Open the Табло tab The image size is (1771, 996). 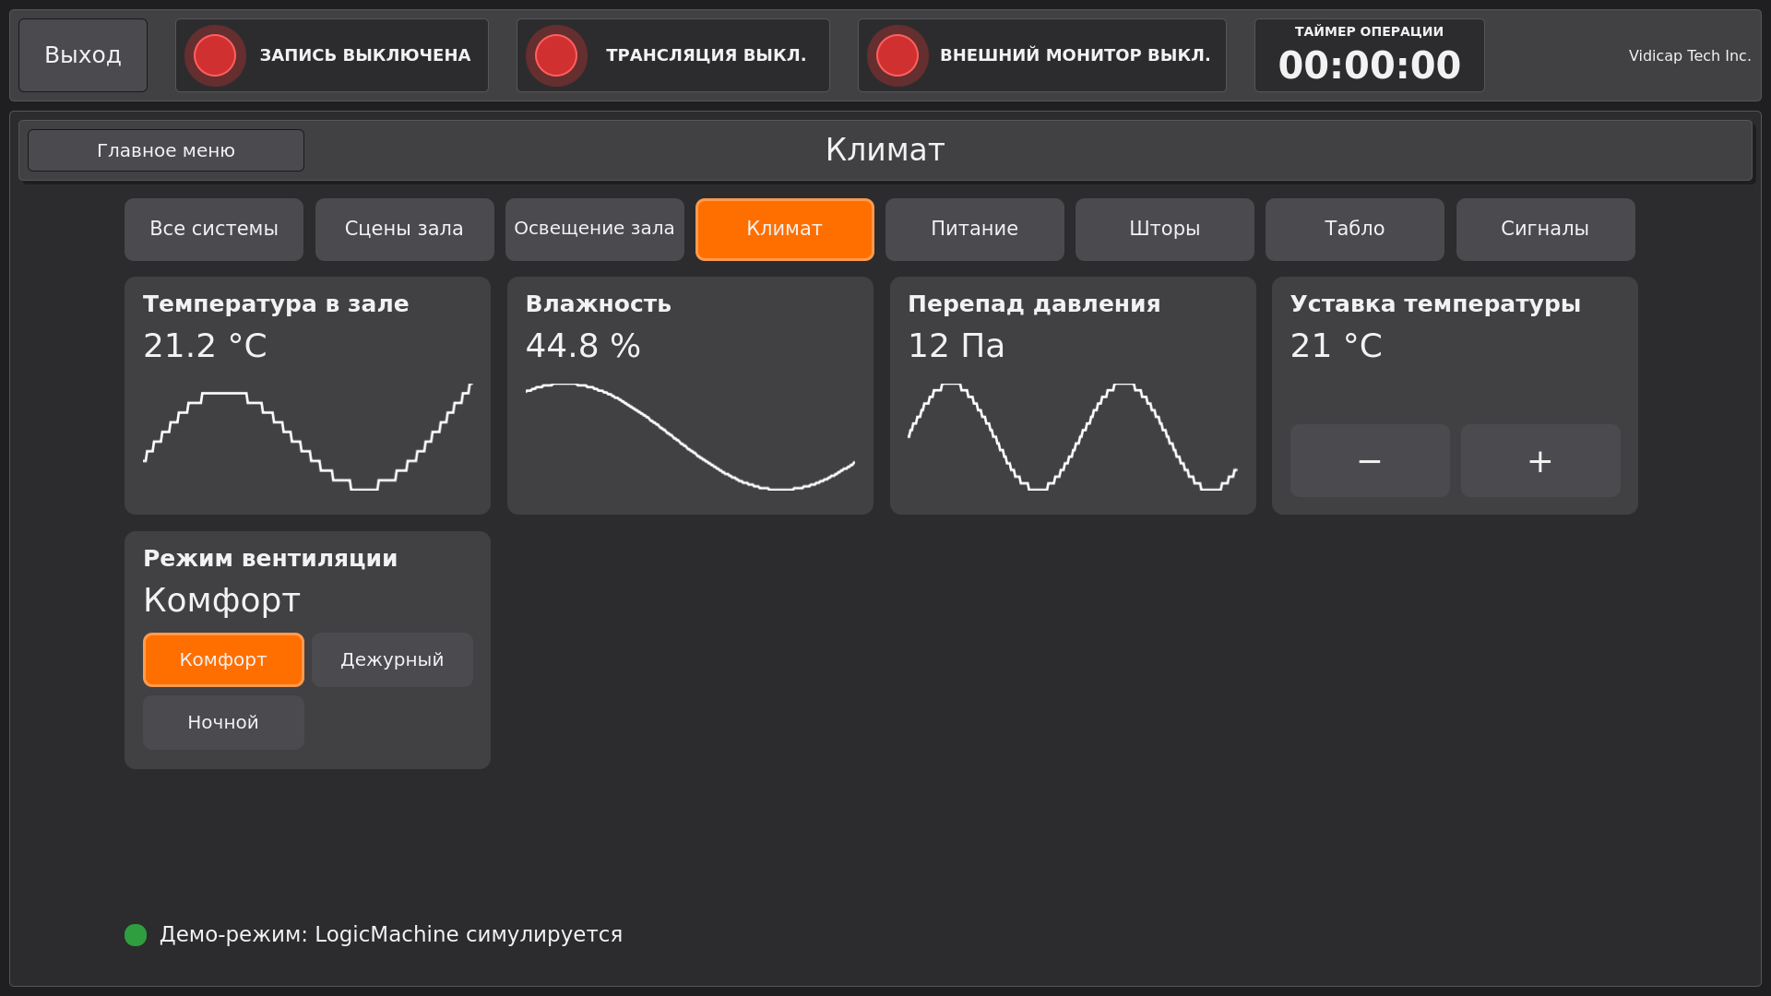1355,229
